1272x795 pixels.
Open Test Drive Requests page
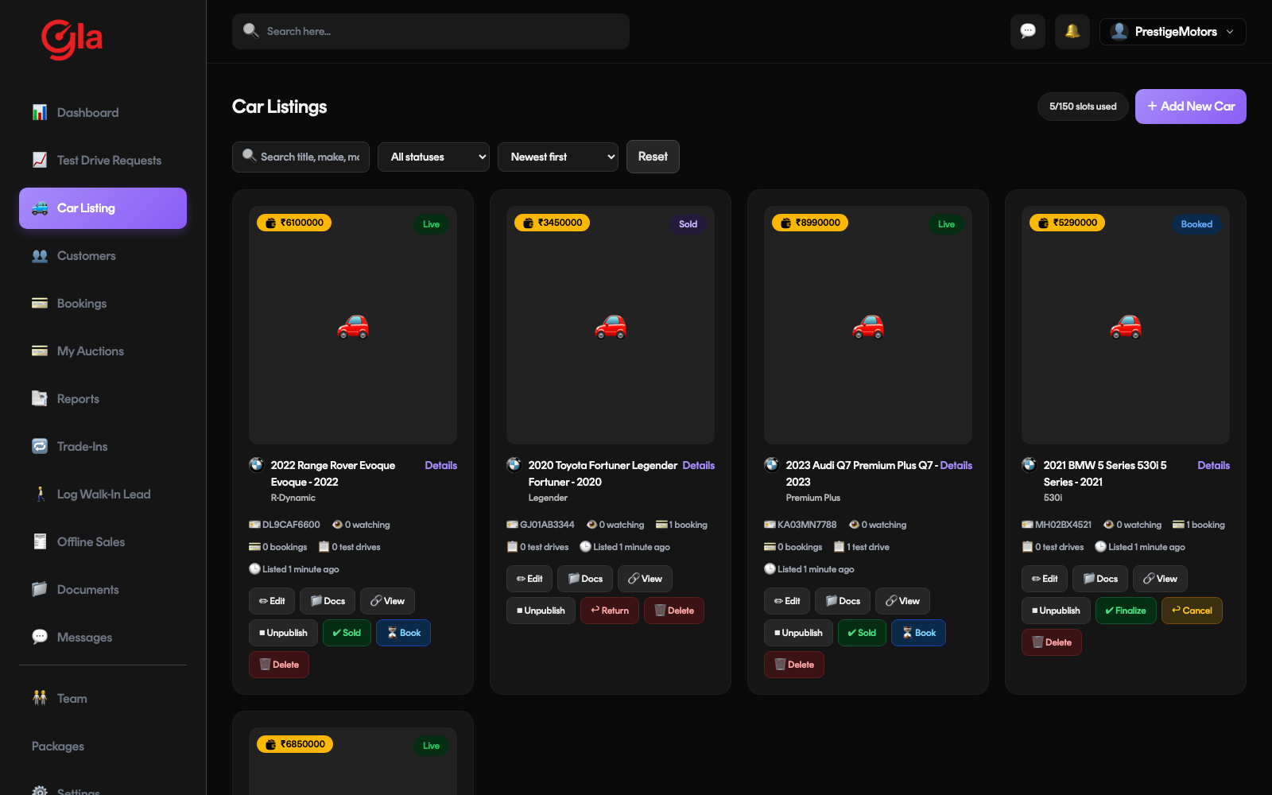[x=103, y=161]
